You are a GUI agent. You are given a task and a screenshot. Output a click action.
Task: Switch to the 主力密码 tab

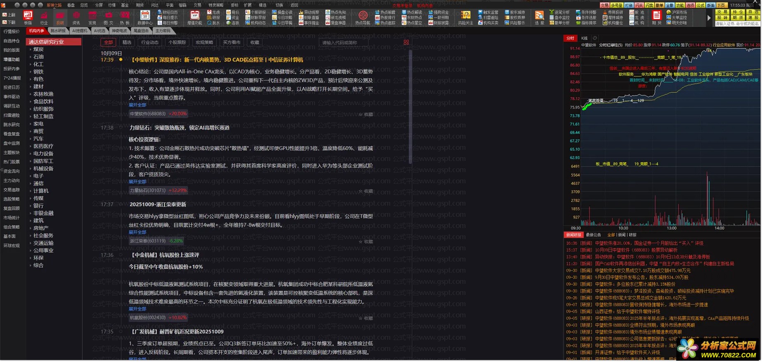point(163,31)
